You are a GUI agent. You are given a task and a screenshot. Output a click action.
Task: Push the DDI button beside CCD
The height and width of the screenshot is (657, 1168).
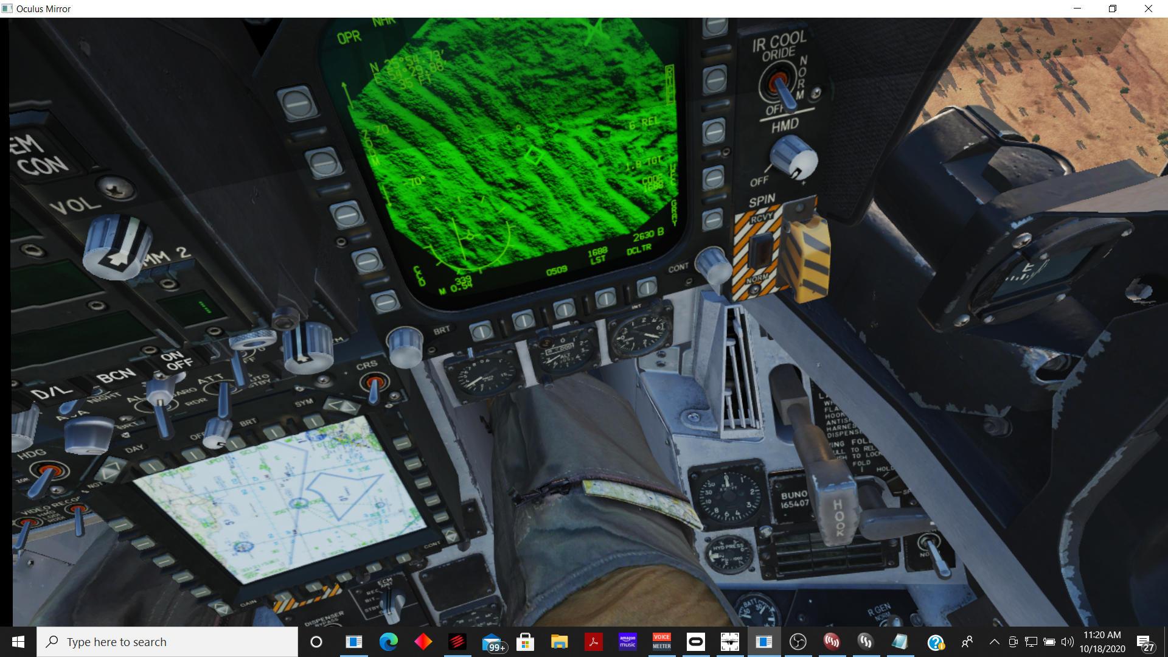point(385,301)
